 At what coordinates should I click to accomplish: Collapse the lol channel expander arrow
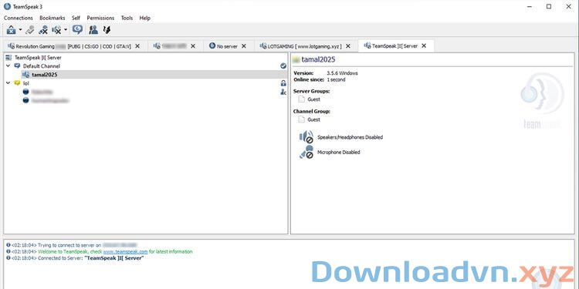tap(8, 83)
